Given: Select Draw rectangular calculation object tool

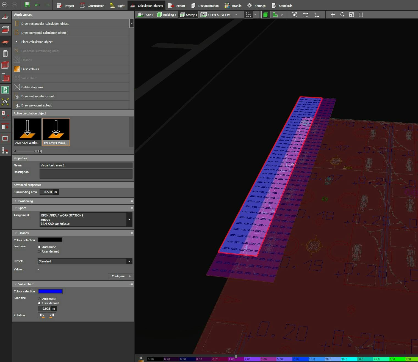Looking at the screenshot, I should point(45,24).
